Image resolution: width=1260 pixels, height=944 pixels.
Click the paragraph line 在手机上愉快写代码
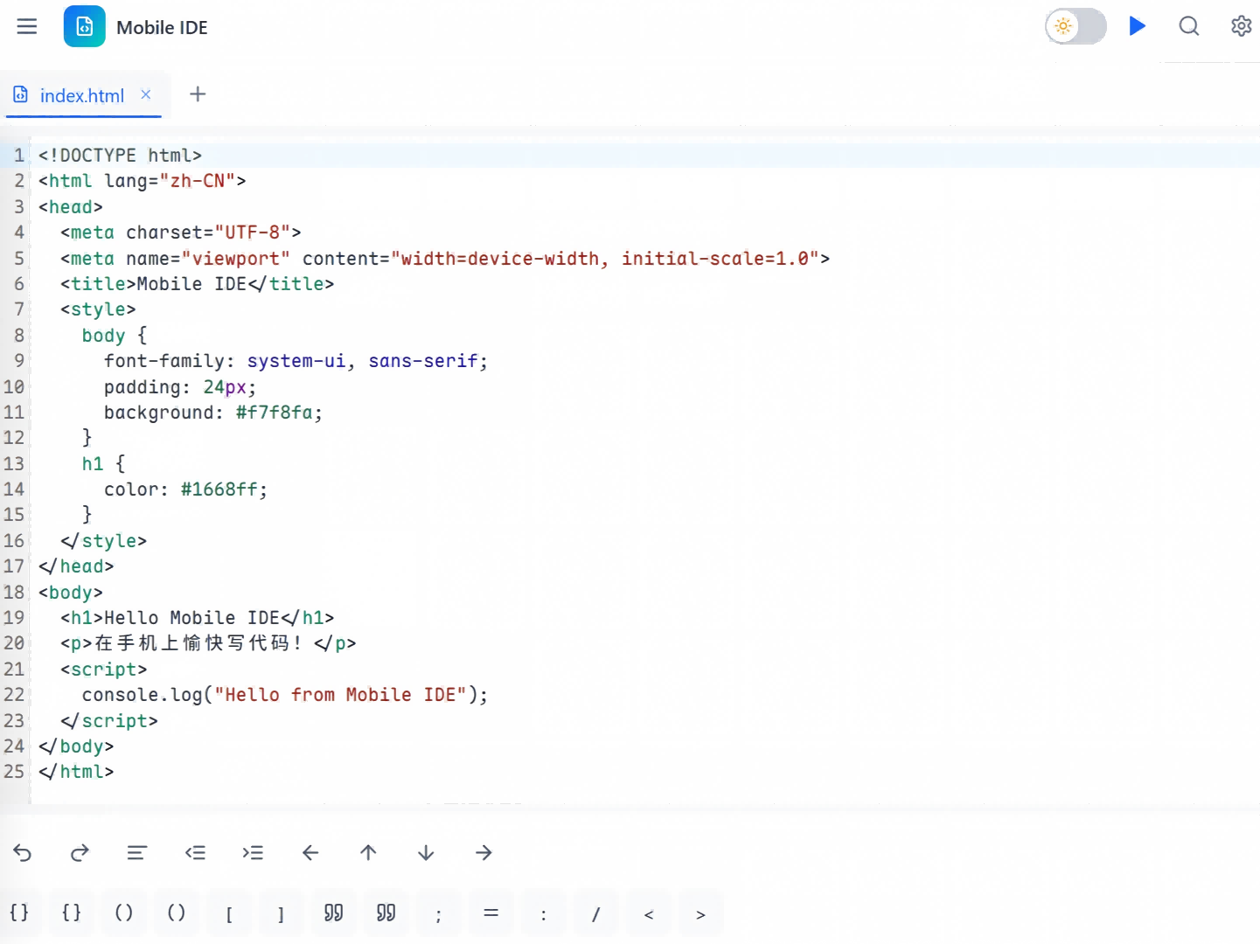(208, 643)
